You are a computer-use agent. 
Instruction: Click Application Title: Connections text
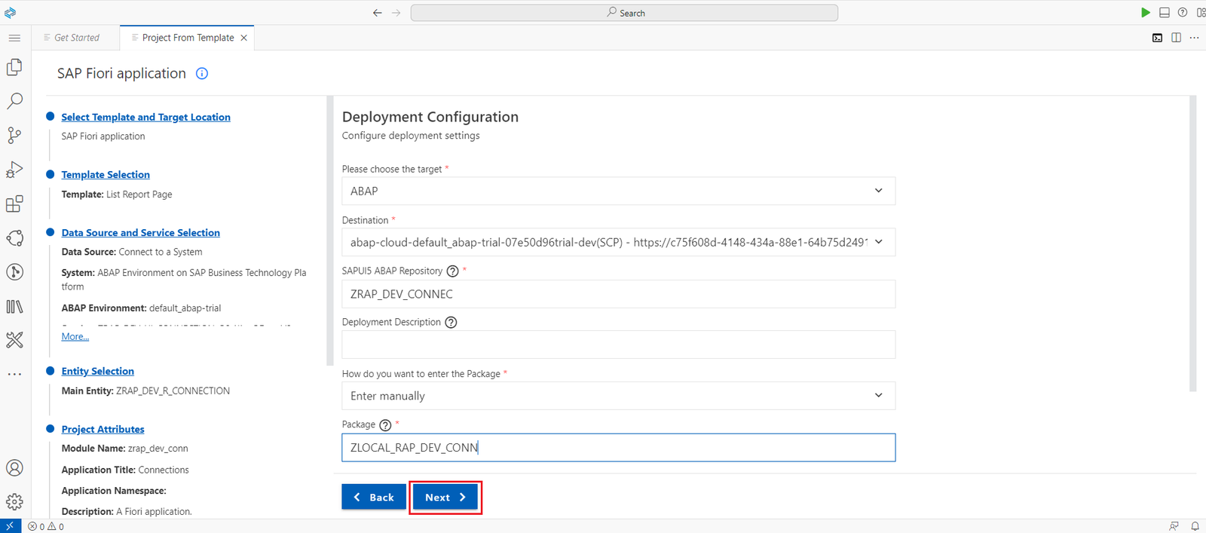click(x=125, y=470)
